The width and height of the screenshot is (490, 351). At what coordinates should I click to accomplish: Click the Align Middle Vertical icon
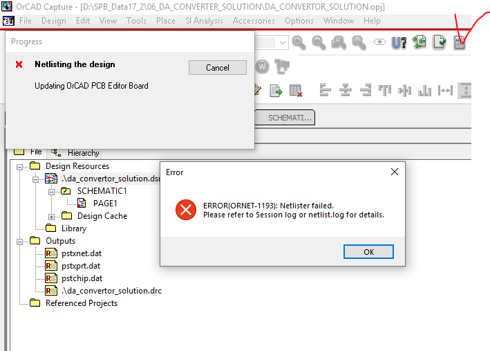[405, 91]
